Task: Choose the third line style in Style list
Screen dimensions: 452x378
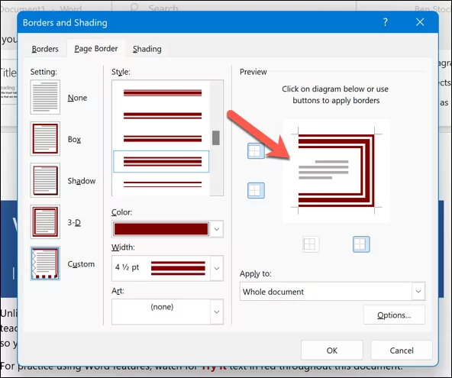Action: tap(163, 139)
